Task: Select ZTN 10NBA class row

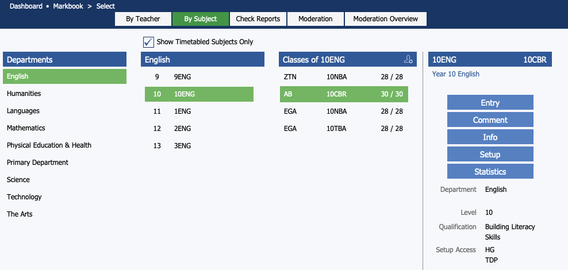Action: pos(343,76)
